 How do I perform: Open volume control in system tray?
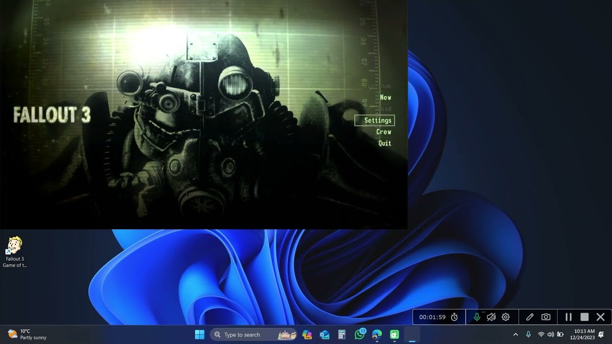[550, 334]
